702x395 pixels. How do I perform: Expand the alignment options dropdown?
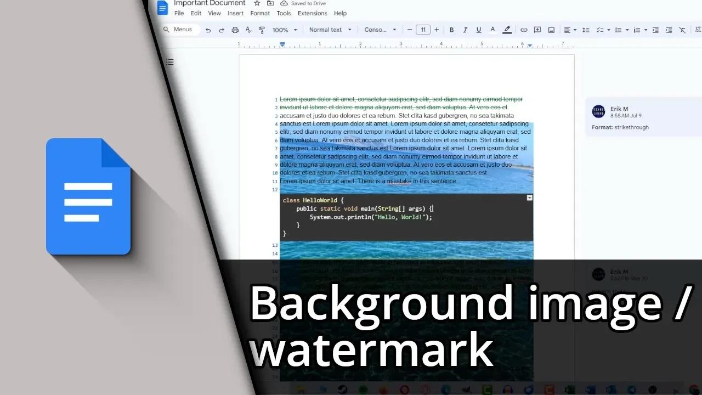tap(575, 30)
